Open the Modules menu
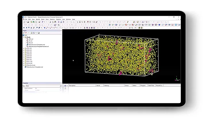 pyautogui.click(x=58, y=19)
